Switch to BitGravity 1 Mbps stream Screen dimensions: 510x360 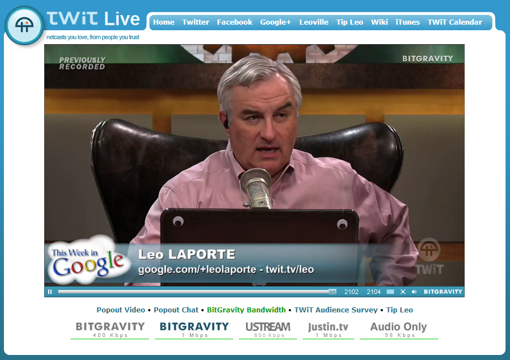coord(194,329)
